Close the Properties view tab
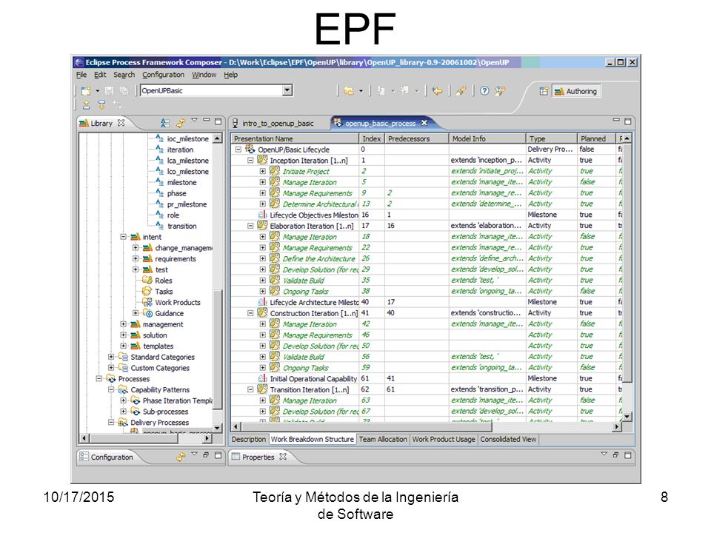 [283, 457]
